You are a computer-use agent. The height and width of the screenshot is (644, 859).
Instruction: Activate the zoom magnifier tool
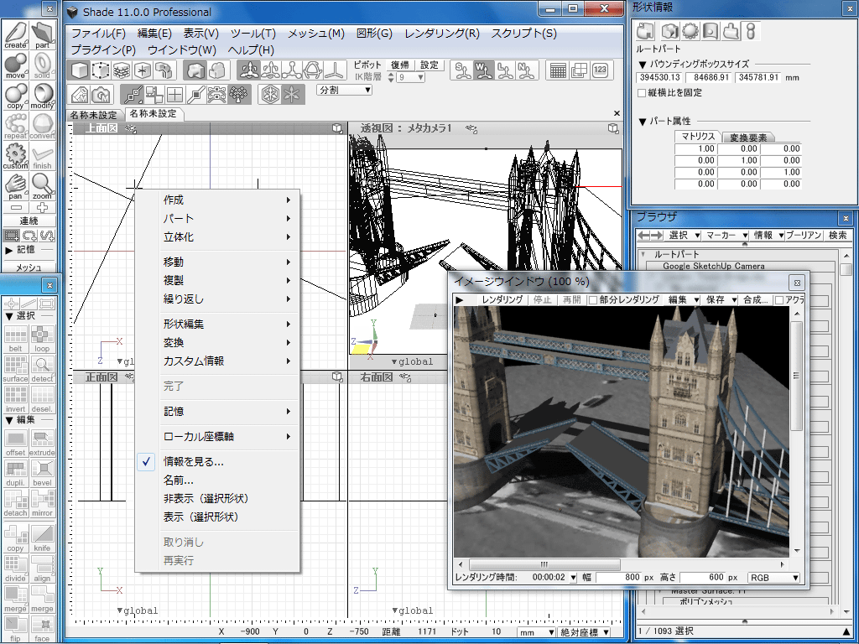coord(42,186)
